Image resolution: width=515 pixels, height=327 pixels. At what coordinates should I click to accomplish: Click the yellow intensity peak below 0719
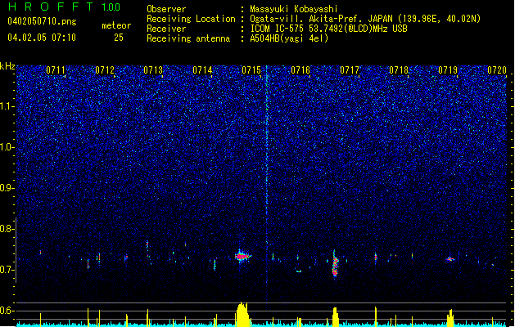(x=450, y=318)
